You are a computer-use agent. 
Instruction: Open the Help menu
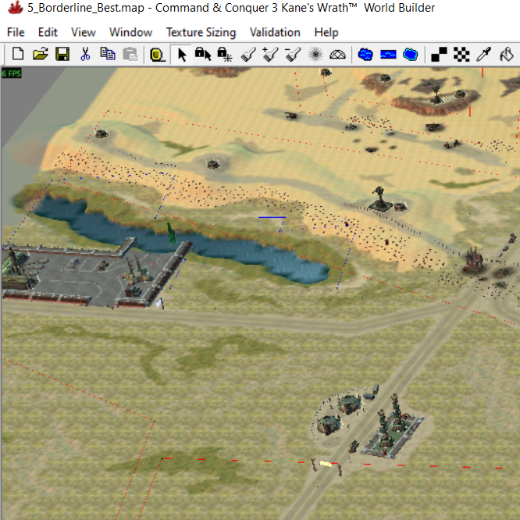[326, 32]
